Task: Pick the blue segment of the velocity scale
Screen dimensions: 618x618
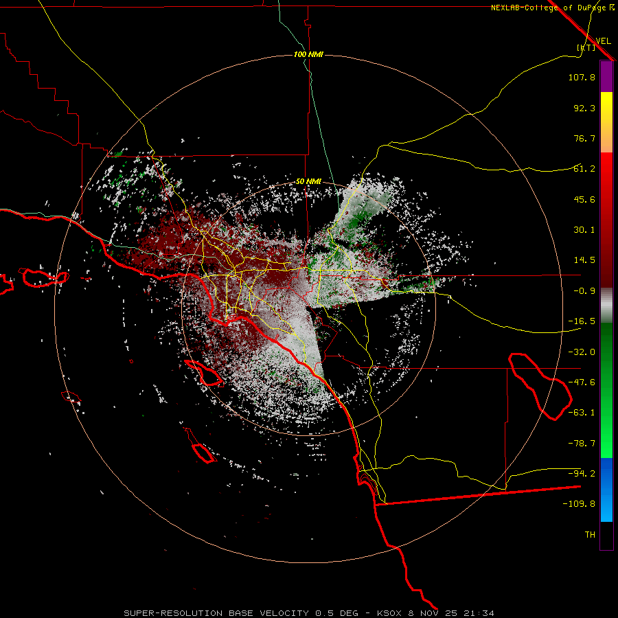Action: pos(606,490)
